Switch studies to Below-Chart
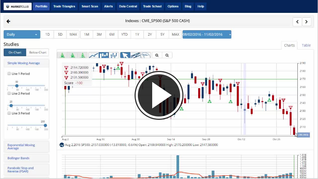Viewport: 318px width, 179px height. pos(37,52)
